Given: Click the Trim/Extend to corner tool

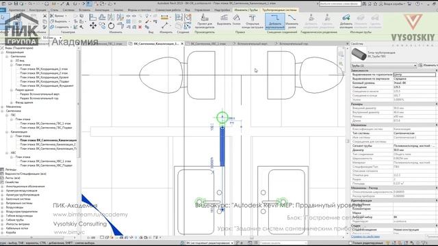Looking at the screenshot, I should (120, 26).
